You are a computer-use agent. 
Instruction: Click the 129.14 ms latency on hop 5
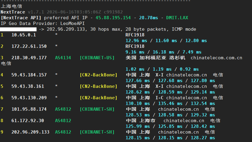pyautogui.click(x=203, y=92)
